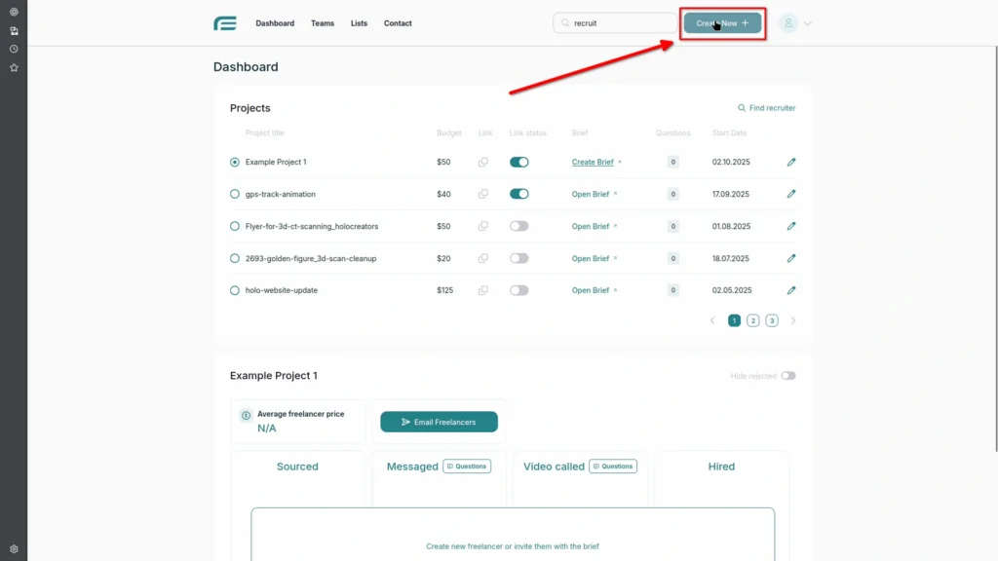The height and width of the screenshot is (561, 998).
Task: Edit the holo-website-update project via pencil icon
Action: click(791, 289)
